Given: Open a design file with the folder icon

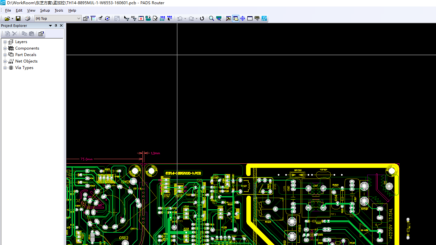Looking at the screenshot, I should (x=7, y=18).
